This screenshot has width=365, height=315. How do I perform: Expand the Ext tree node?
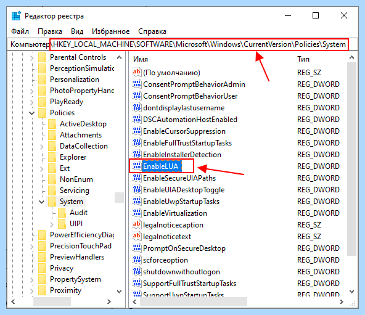42,168
